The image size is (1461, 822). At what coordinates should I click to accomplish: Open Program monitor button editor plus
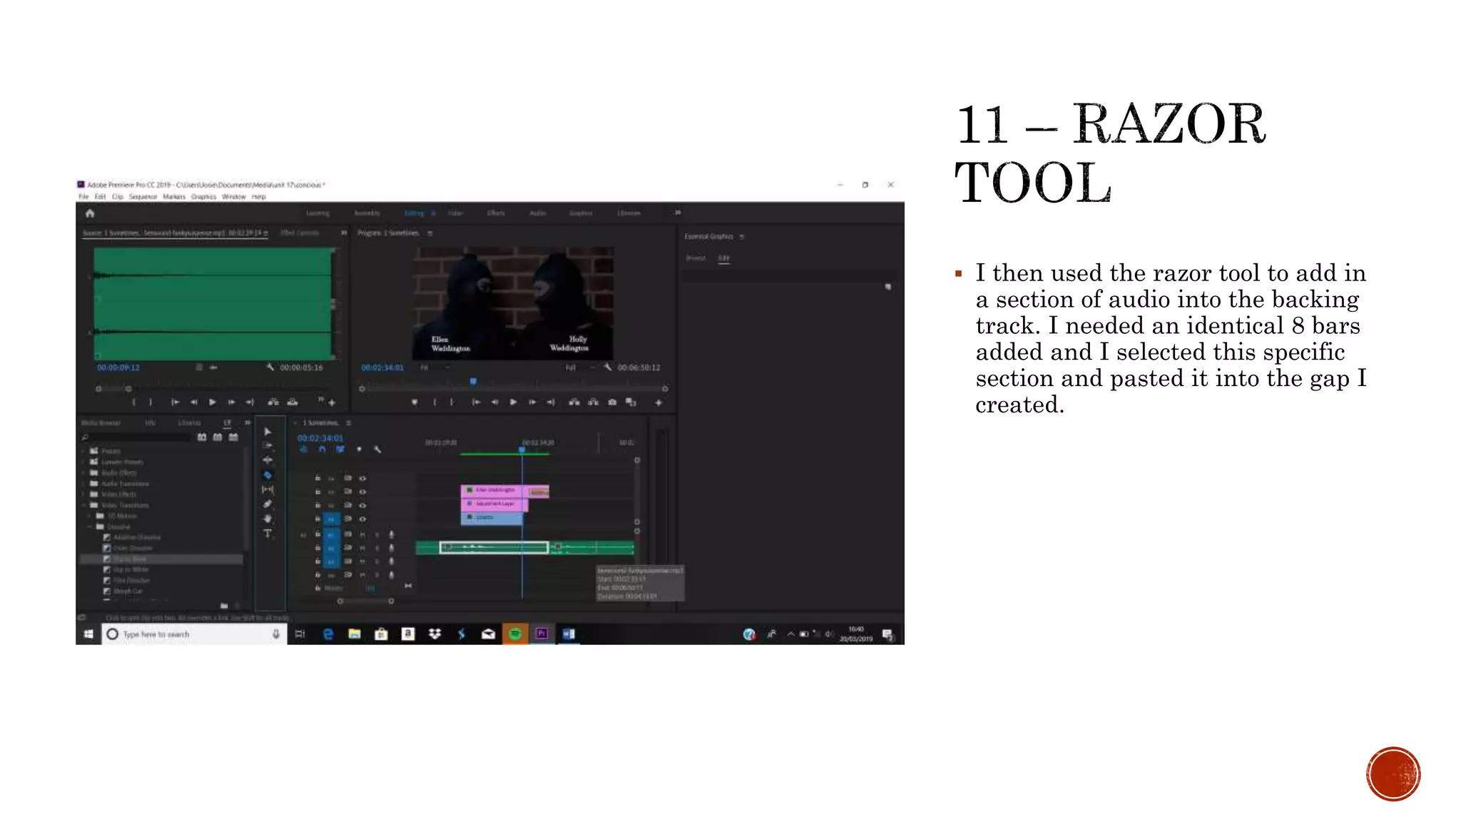coord(658,403)
